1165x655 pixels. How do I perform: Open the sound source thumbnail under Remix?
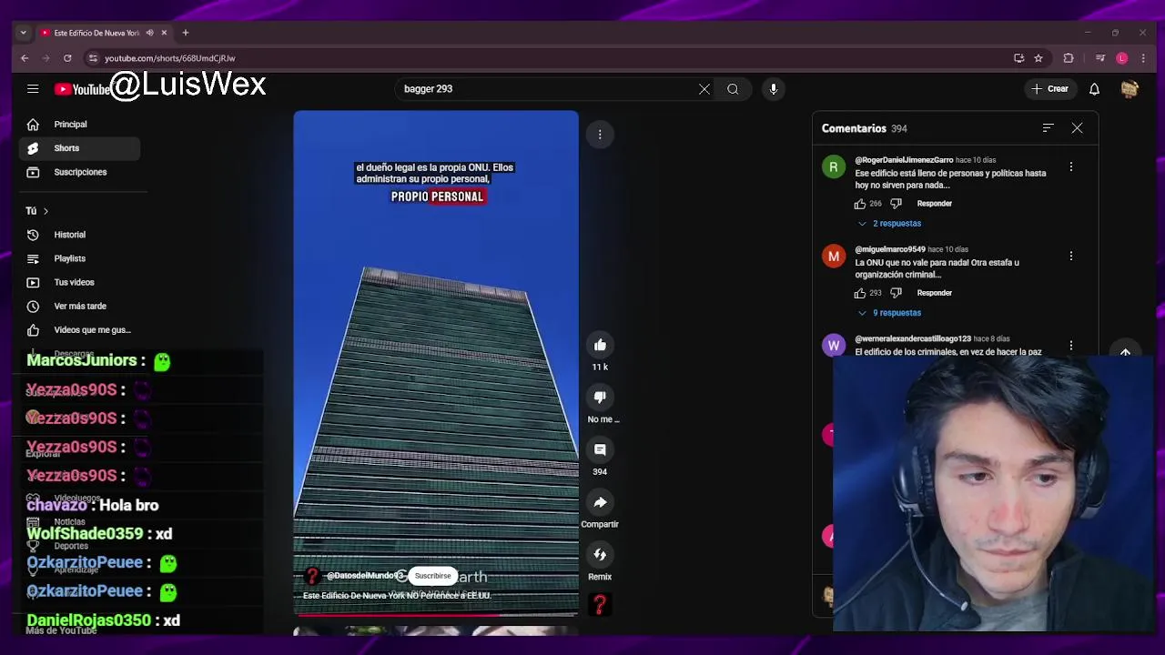coord(600,605)
